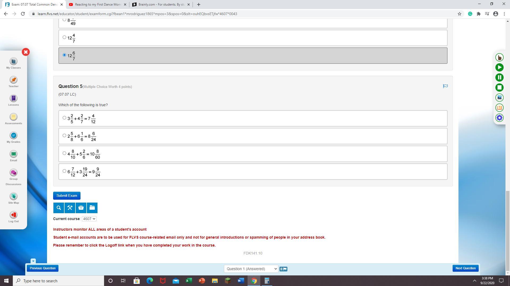510x286 pixels.
Task: Select option 3 2/5 + 4 2/7
Action: click(x=64, y=118)
